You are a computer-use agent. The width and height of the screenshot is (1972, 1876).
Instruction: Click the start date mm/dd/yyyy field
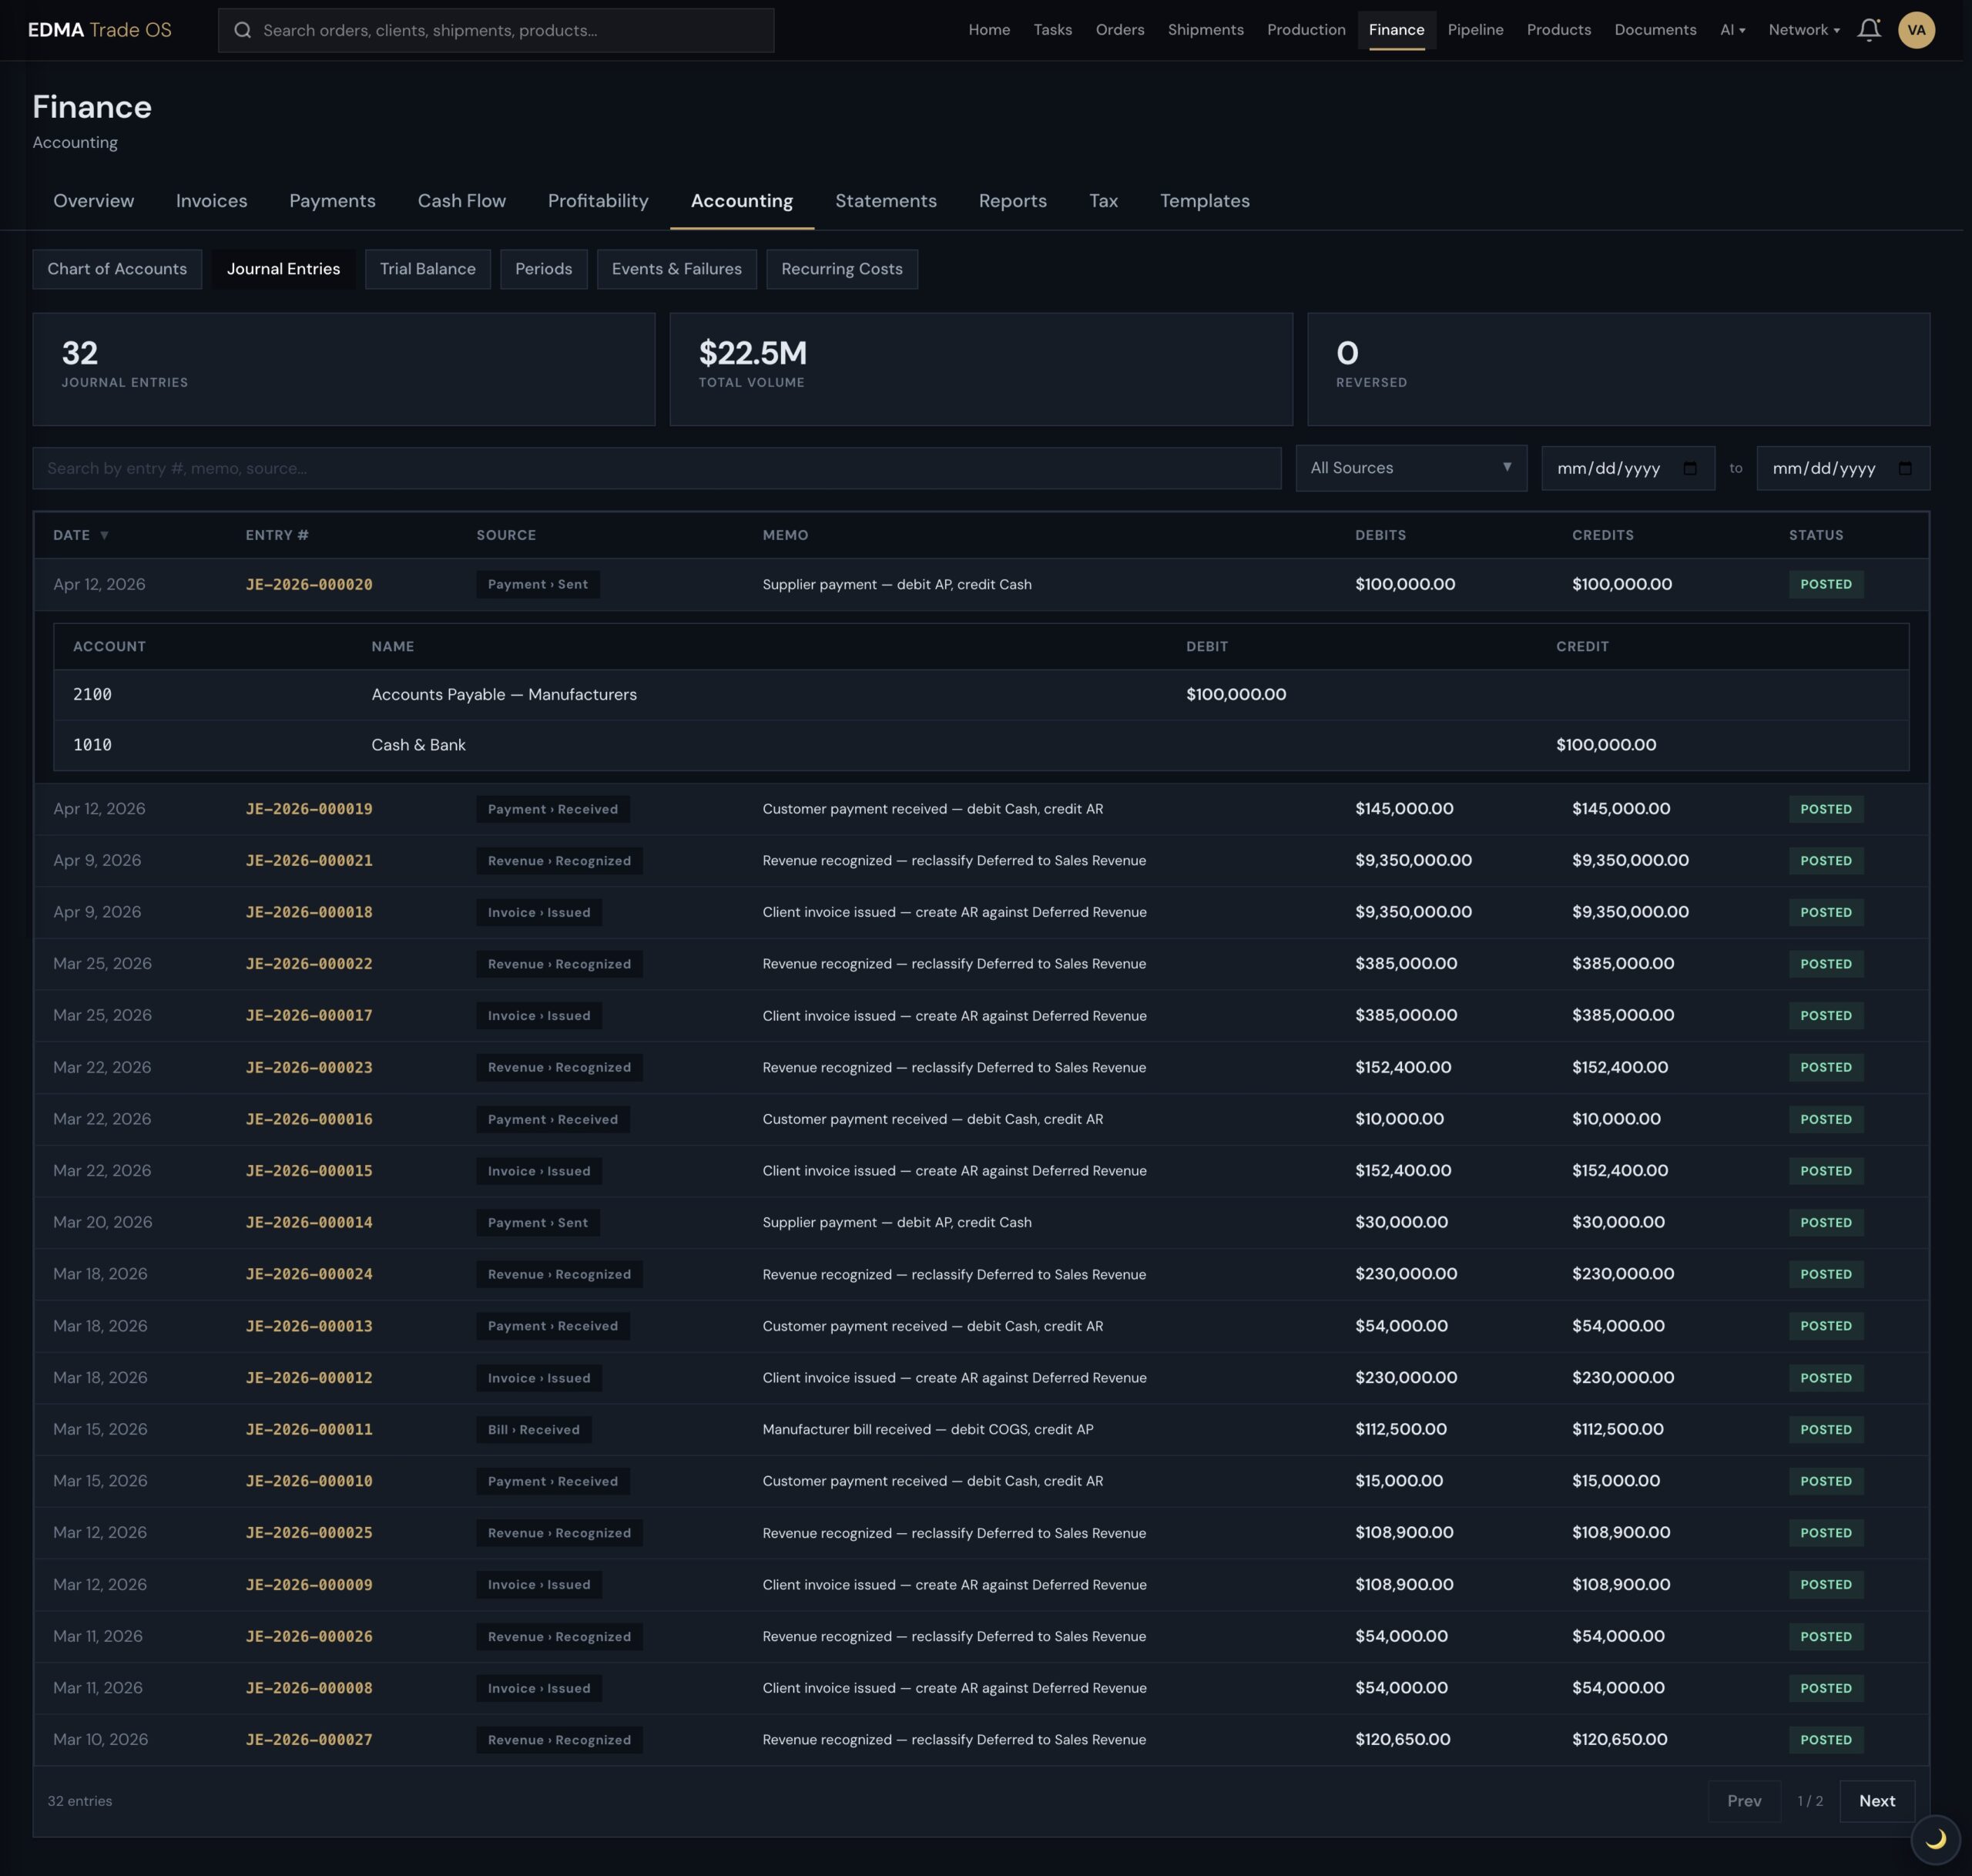(1627, 468)
